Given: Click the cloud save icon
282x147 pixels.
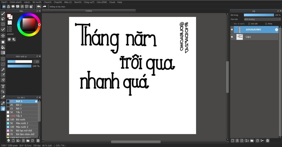Looking at the screenshot, I should [4, 7].
